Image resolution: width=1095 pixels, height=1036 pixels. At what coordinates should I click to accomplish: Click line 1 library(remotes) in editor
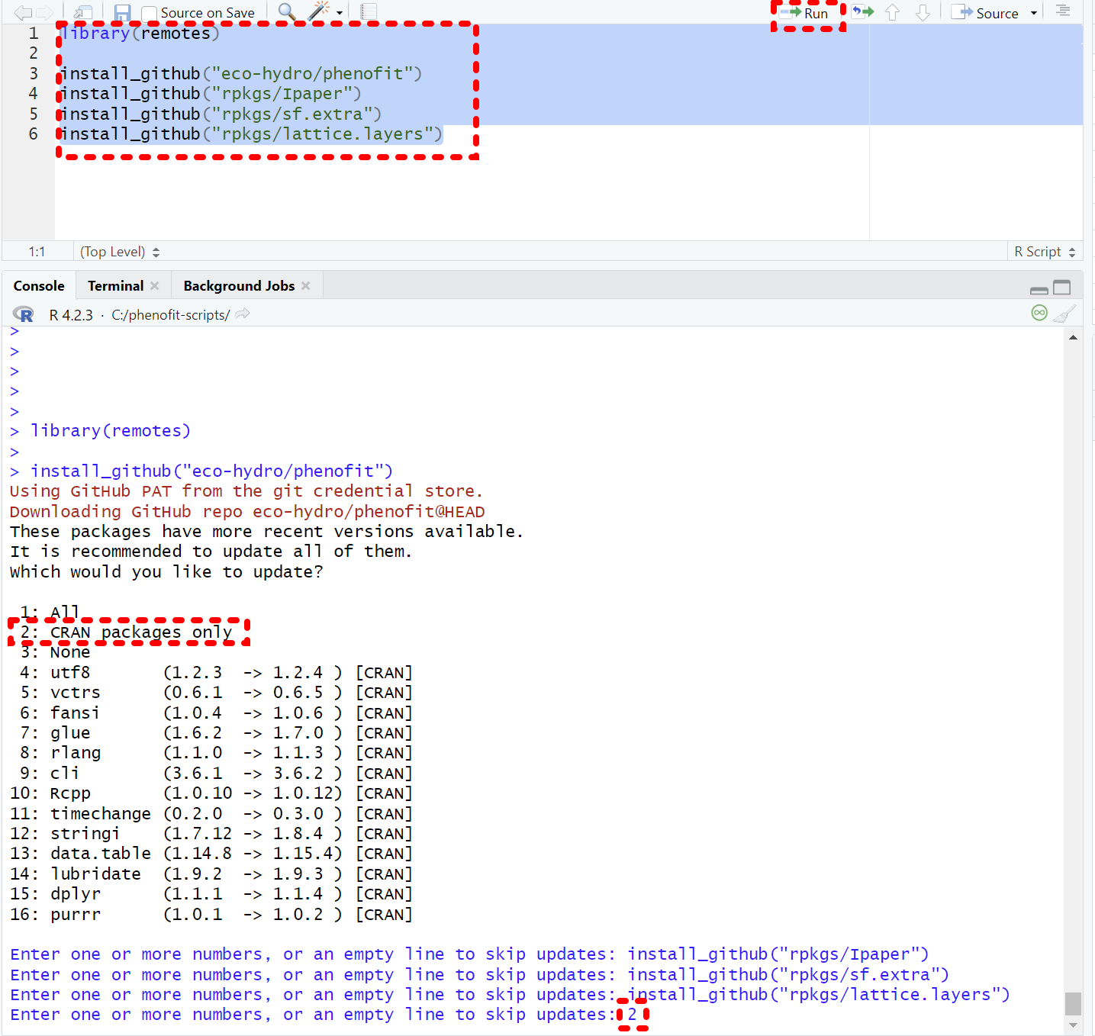click(x=140, y=34)
